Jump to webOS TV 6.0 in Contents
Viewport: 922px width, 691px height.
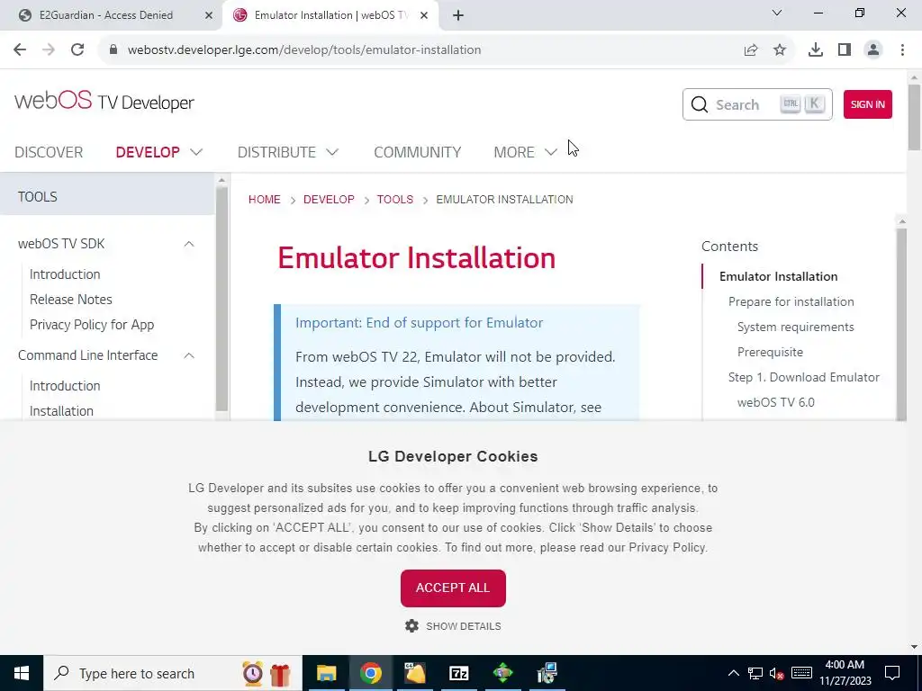(775, 402)
